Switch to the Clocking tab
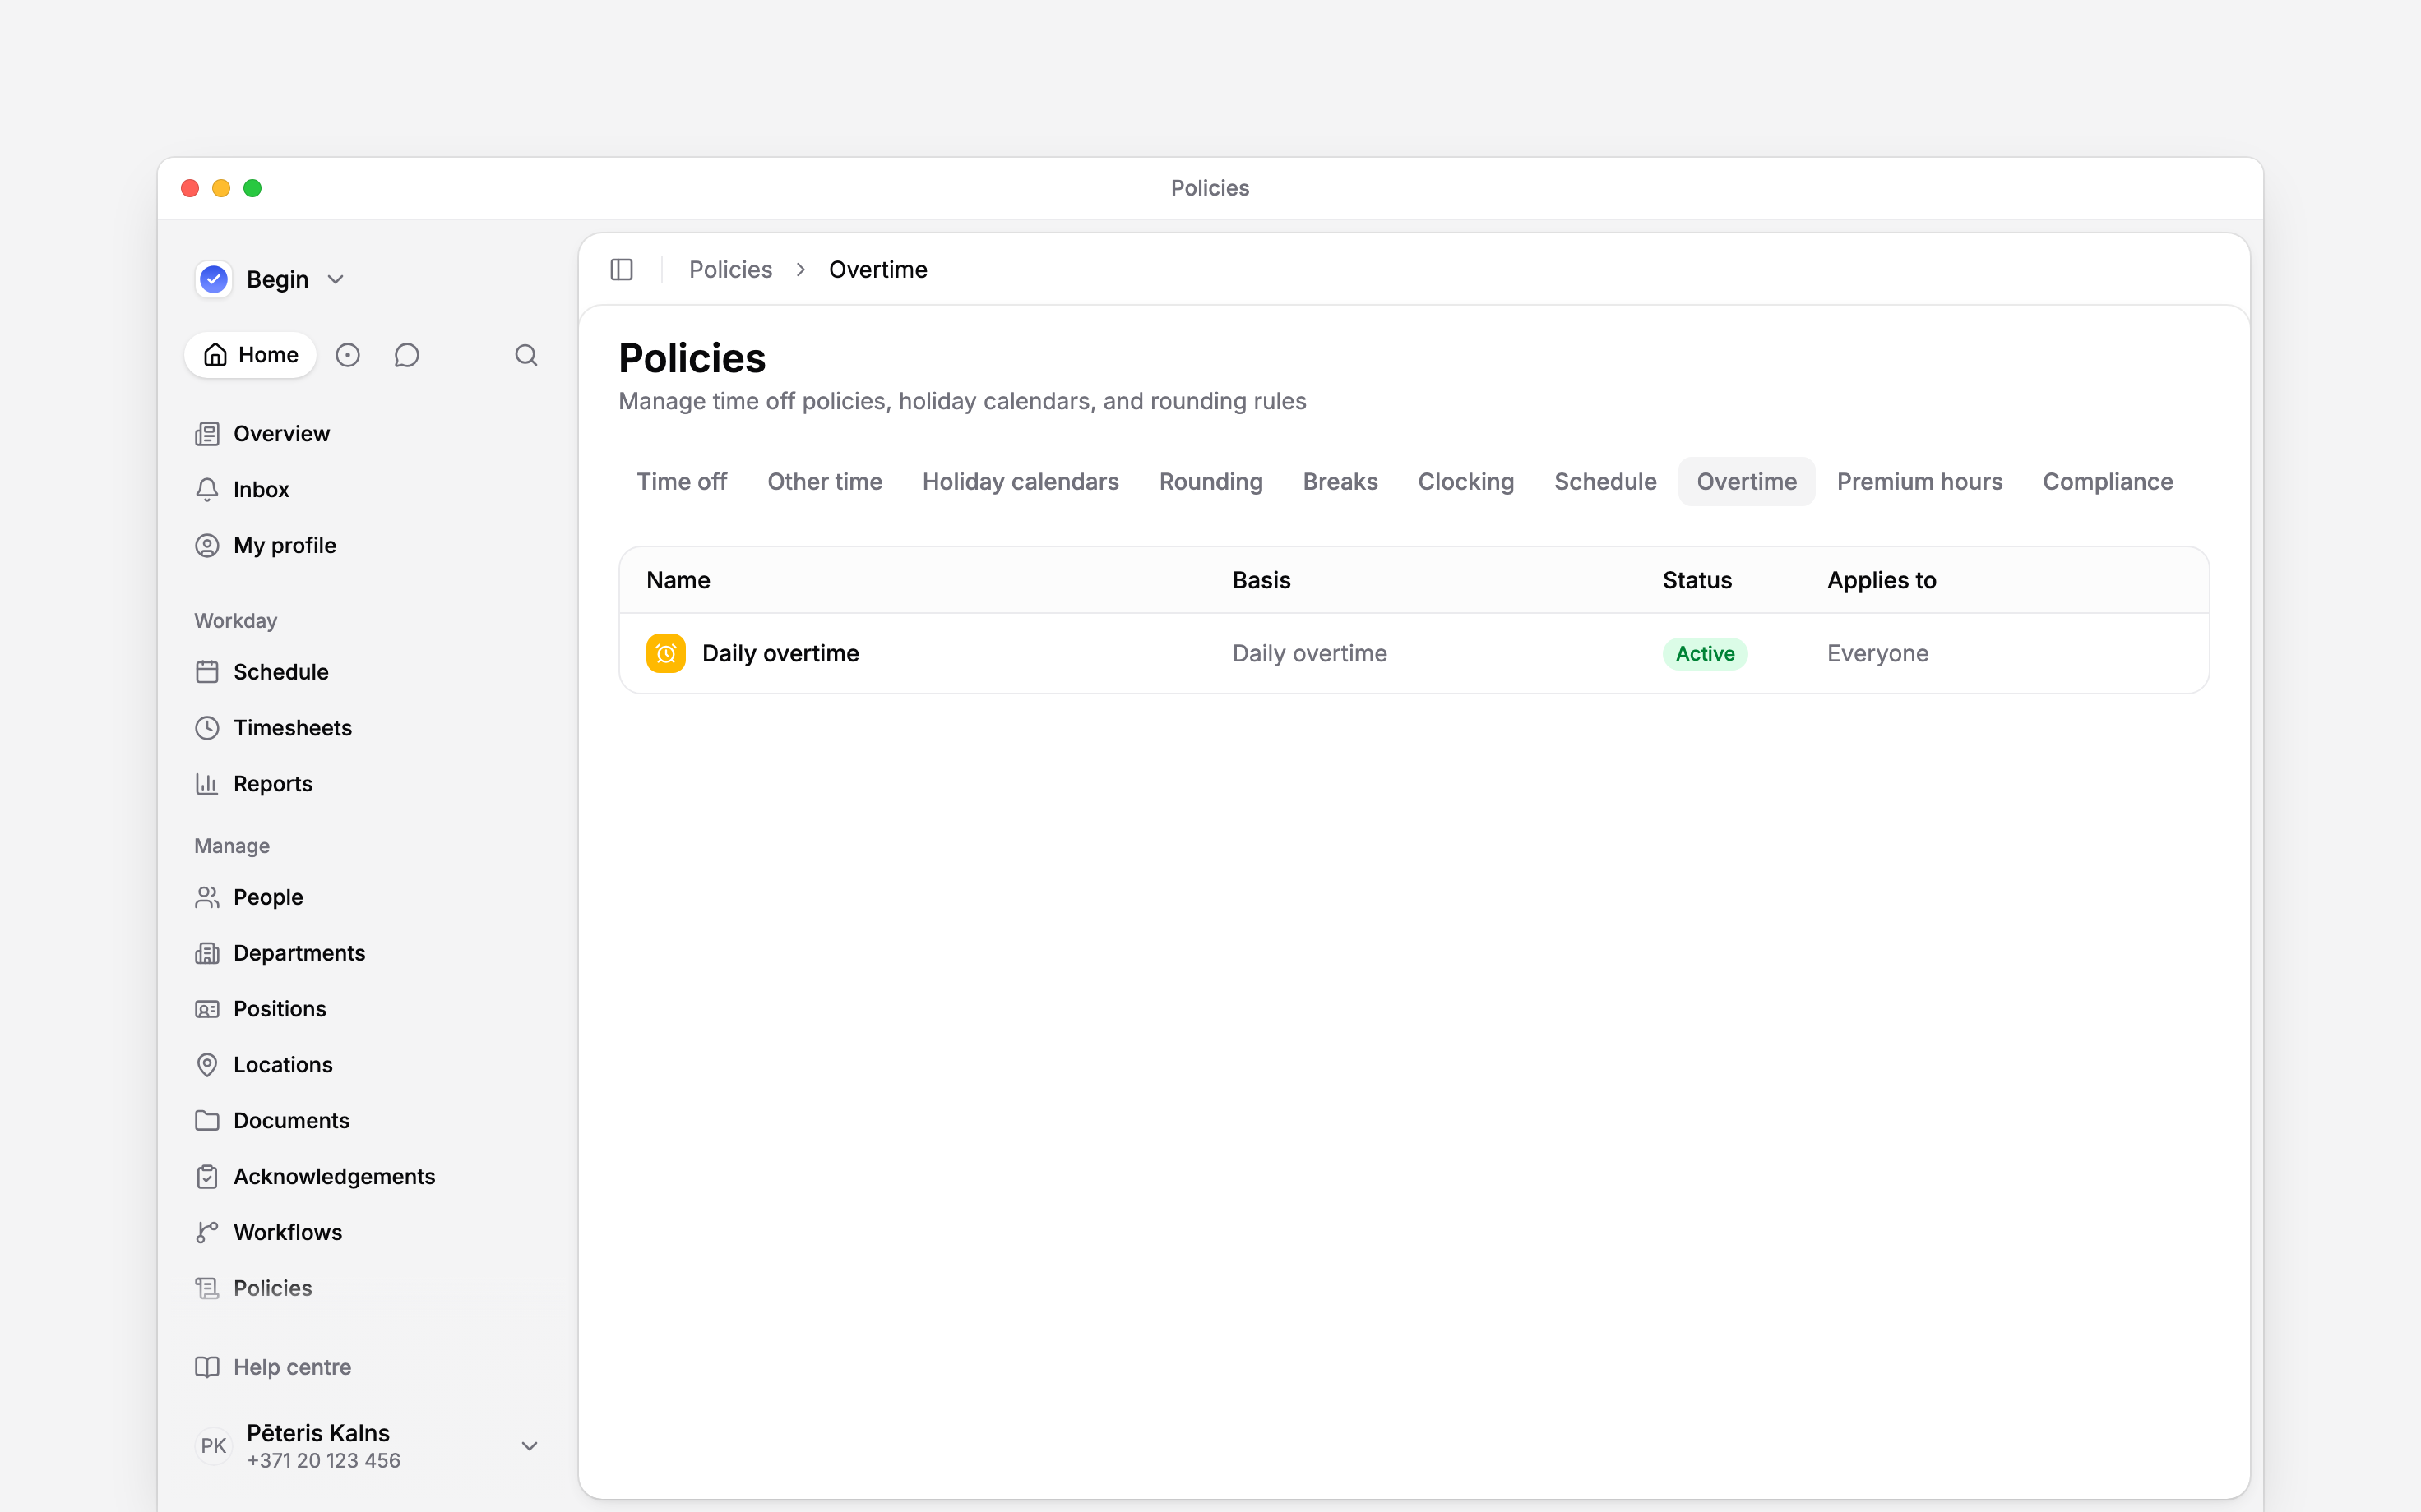This screenshot has height=1512, width=2421. [x=1465, y=482]
